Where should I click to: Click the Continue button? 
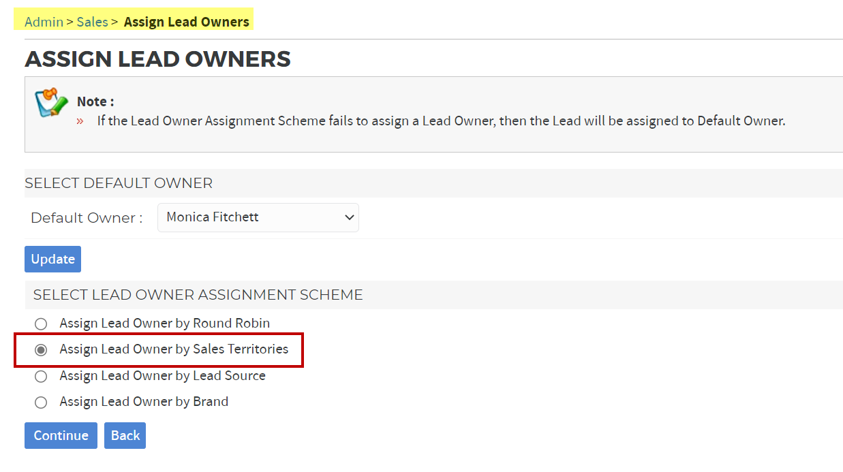coord(61,435)
